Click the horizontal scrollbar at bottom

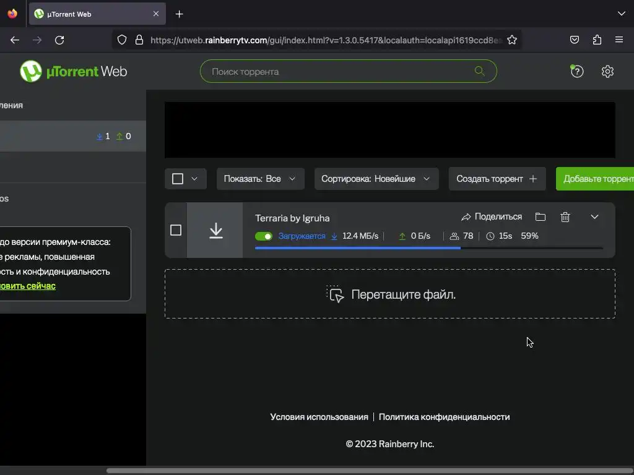pos(370,471)
